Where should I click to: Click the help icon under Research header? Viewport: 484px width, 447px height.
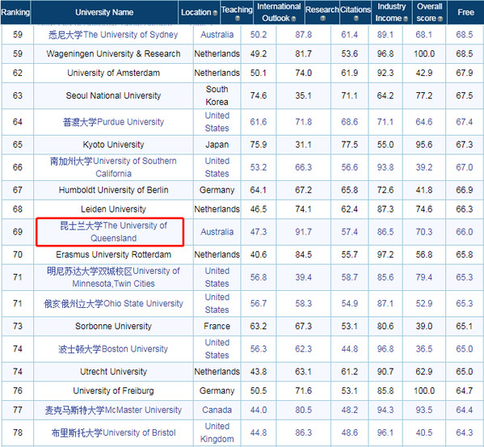tap(323, 19)
